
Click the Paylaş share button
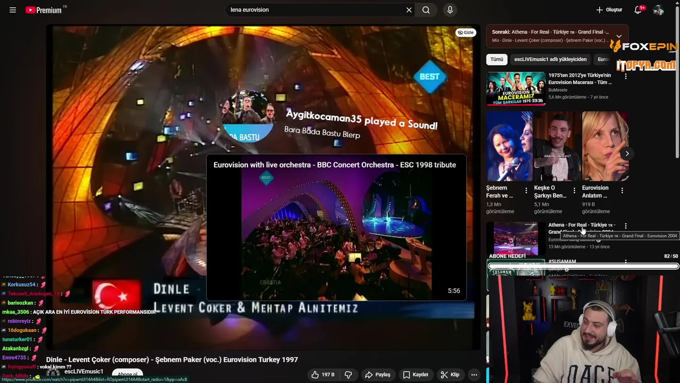[x=377, y=374]
